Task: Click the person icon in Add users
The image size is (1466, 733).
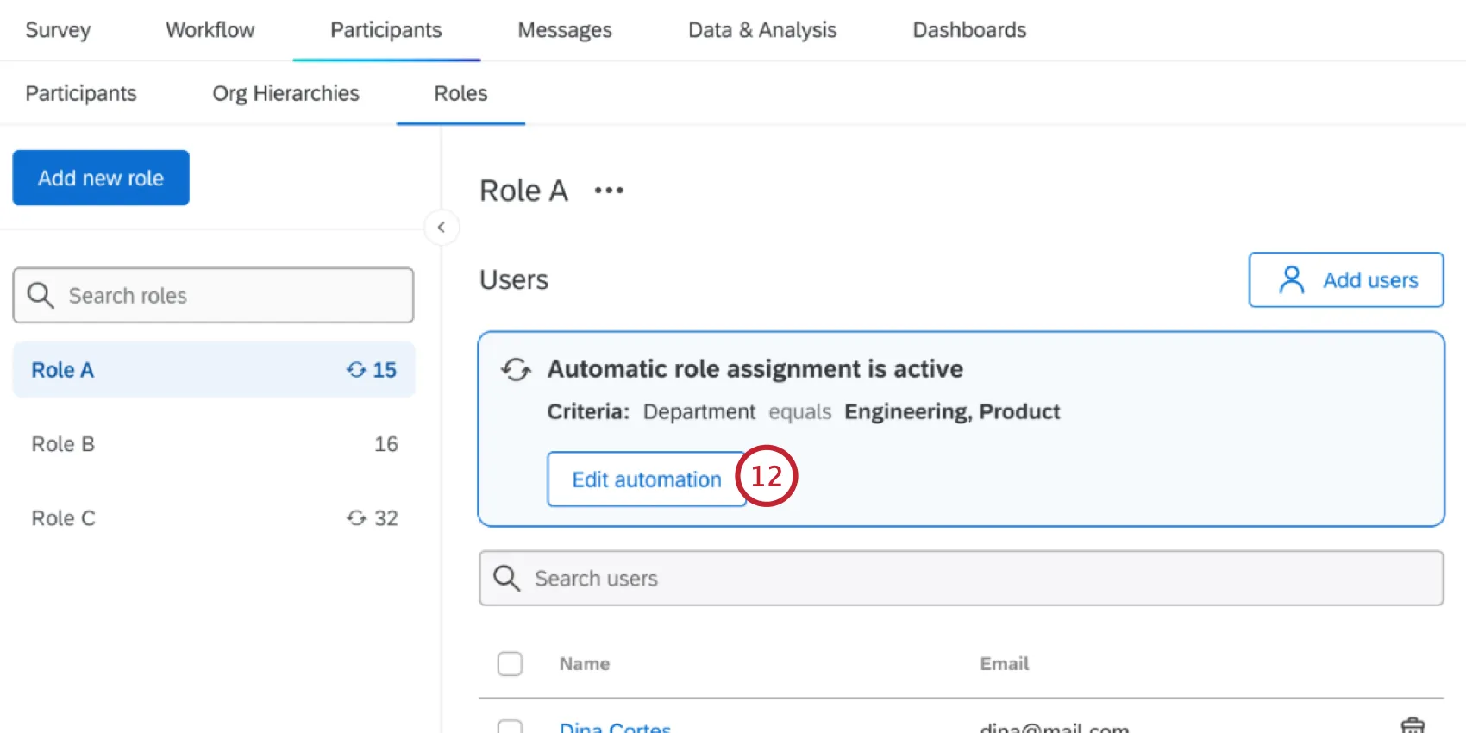Action: (x=1291, y=280)
